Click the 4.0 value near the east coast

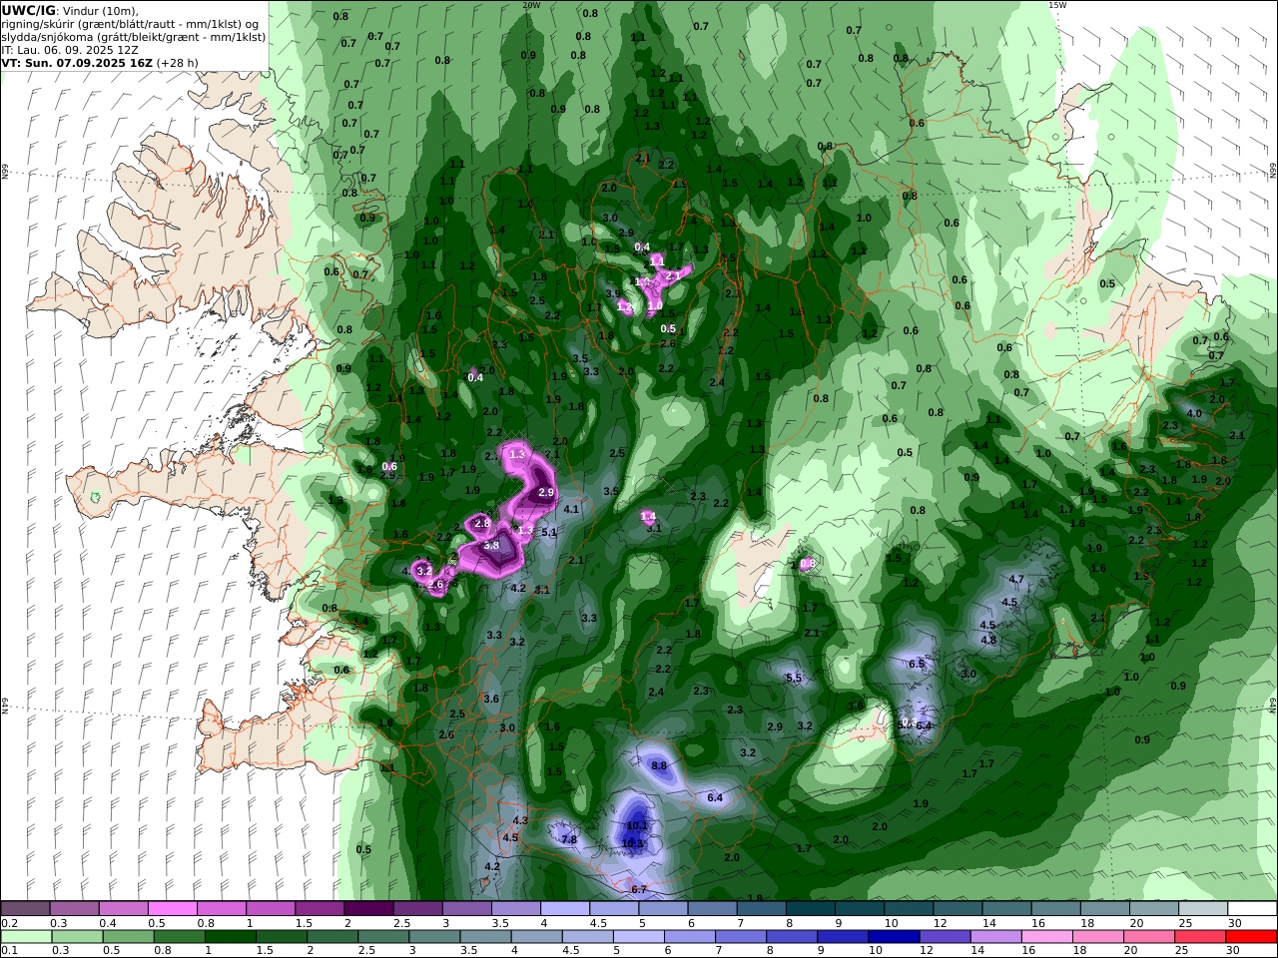click(1194, 412)
